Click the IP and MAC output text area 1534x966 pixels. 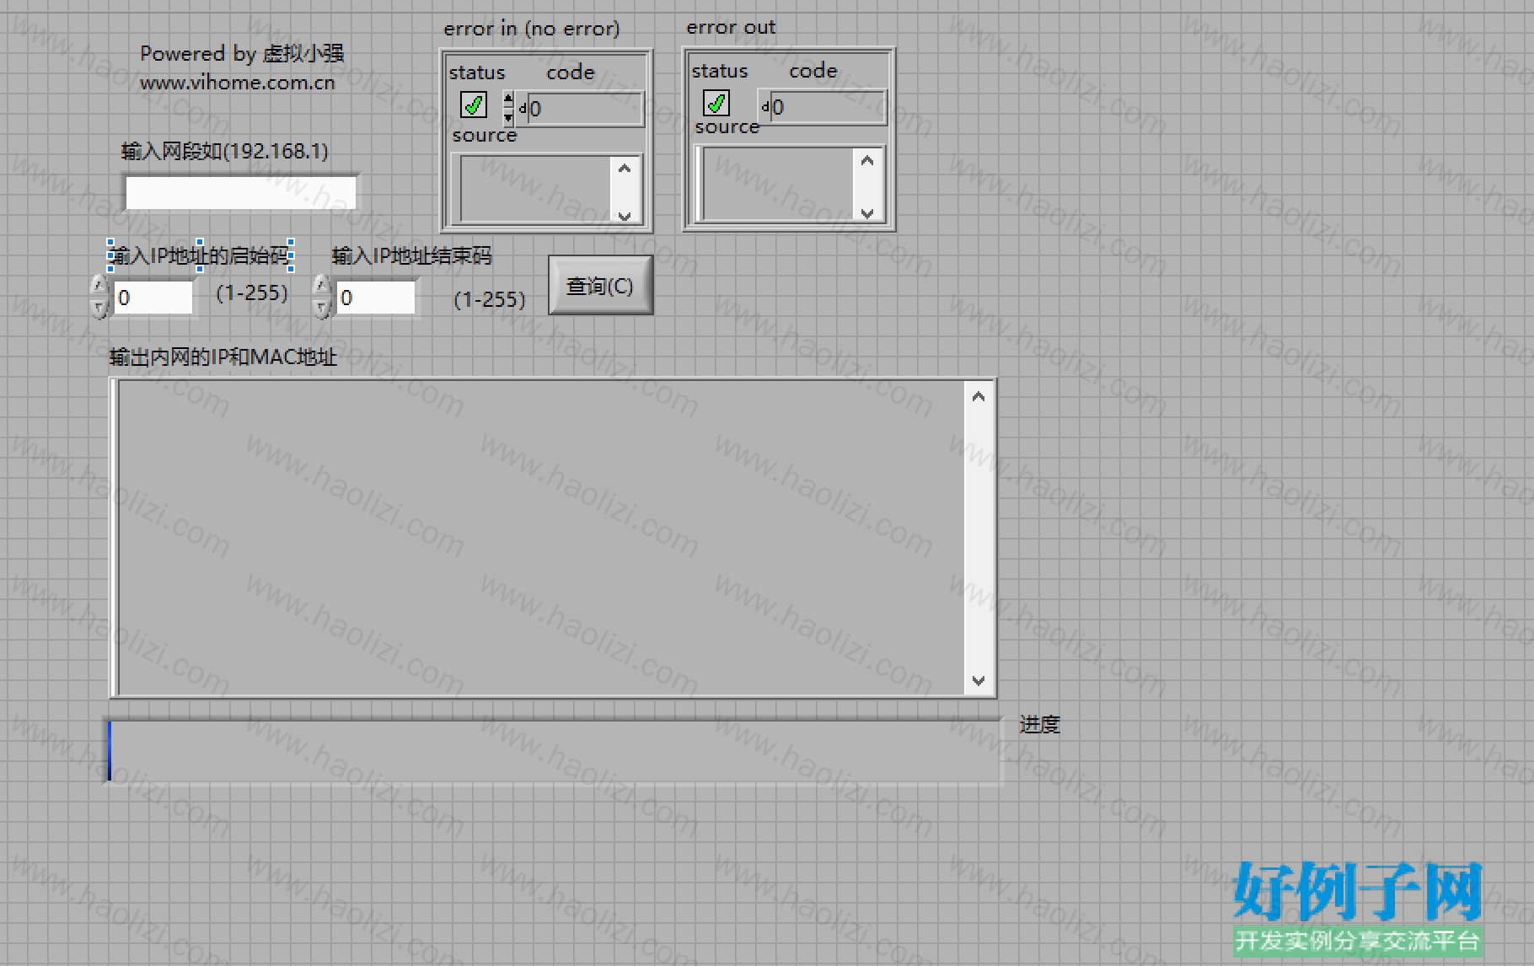(x=541, y=538)
